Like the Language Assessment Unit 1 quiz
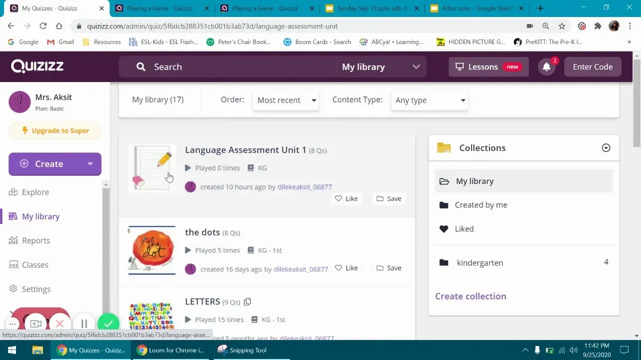This screenshot has height=360, width=641. [346, 198]
